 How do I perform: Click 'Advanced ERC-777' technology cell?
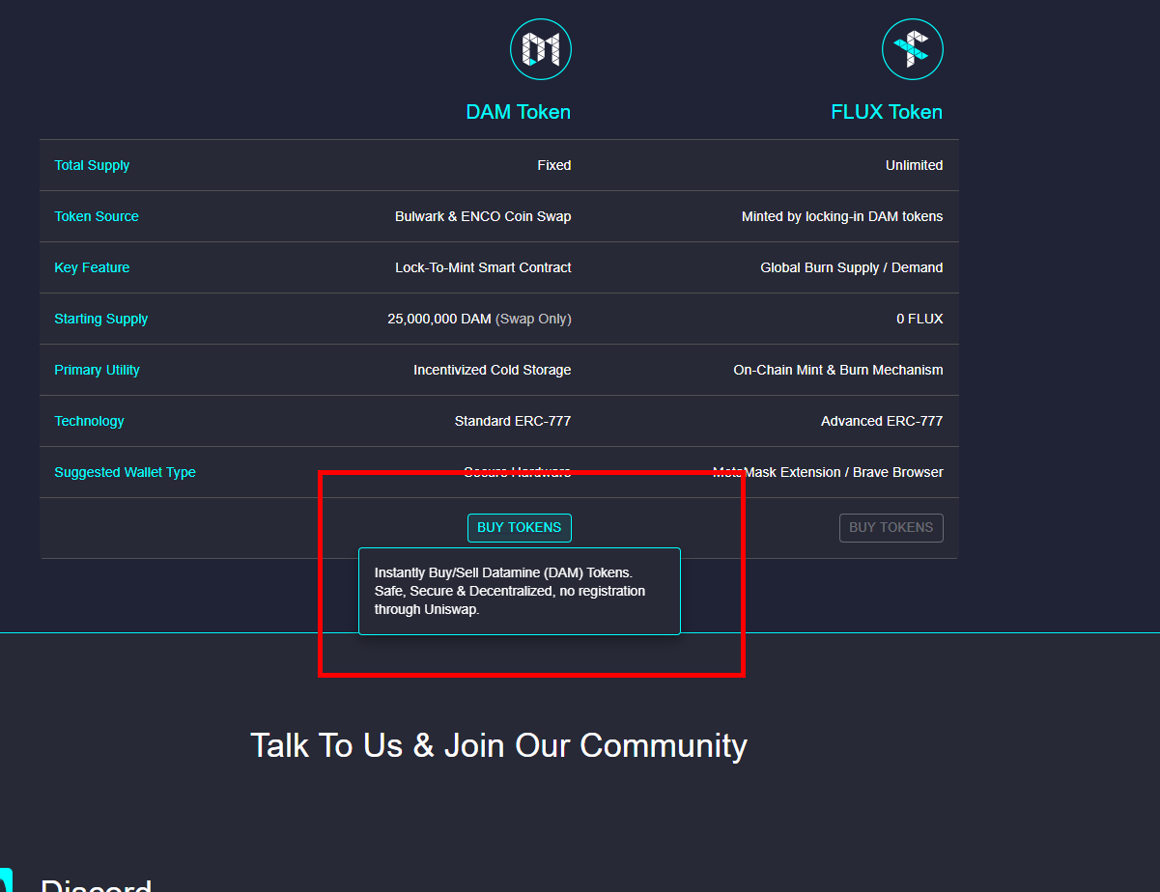[882, 421]
